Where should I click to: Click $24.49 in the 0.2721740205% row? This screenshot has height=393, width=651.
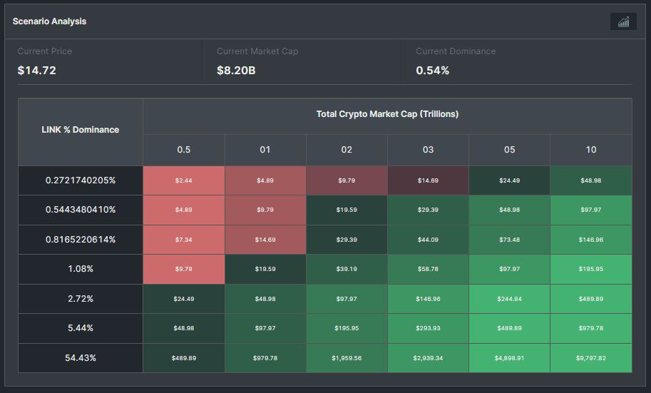509,180
